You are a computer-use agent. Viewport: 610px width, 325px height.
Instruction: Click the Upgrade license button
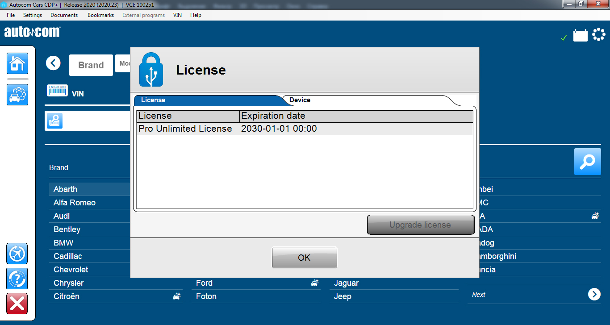pos(420,225)
